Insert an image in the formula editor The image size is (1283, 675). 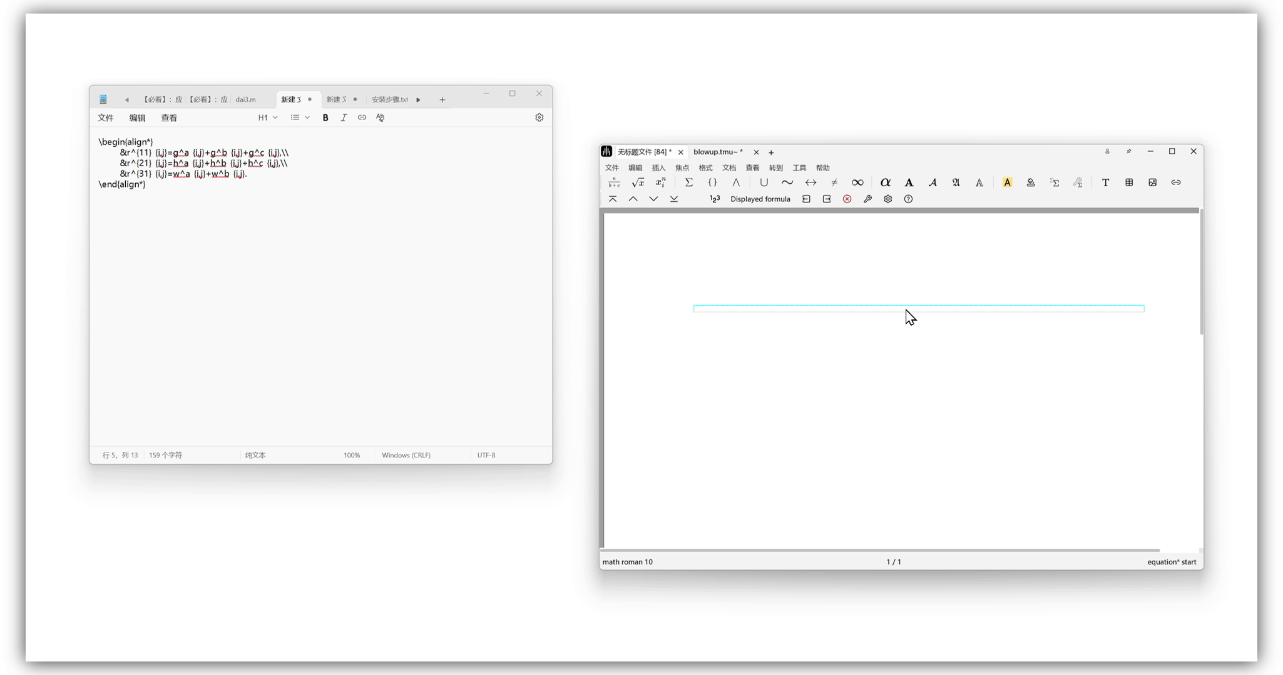(x=1152, y=182)
